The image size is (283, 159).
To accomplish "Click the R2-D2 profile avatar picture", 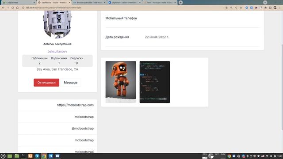I will (x=57, y=24).
